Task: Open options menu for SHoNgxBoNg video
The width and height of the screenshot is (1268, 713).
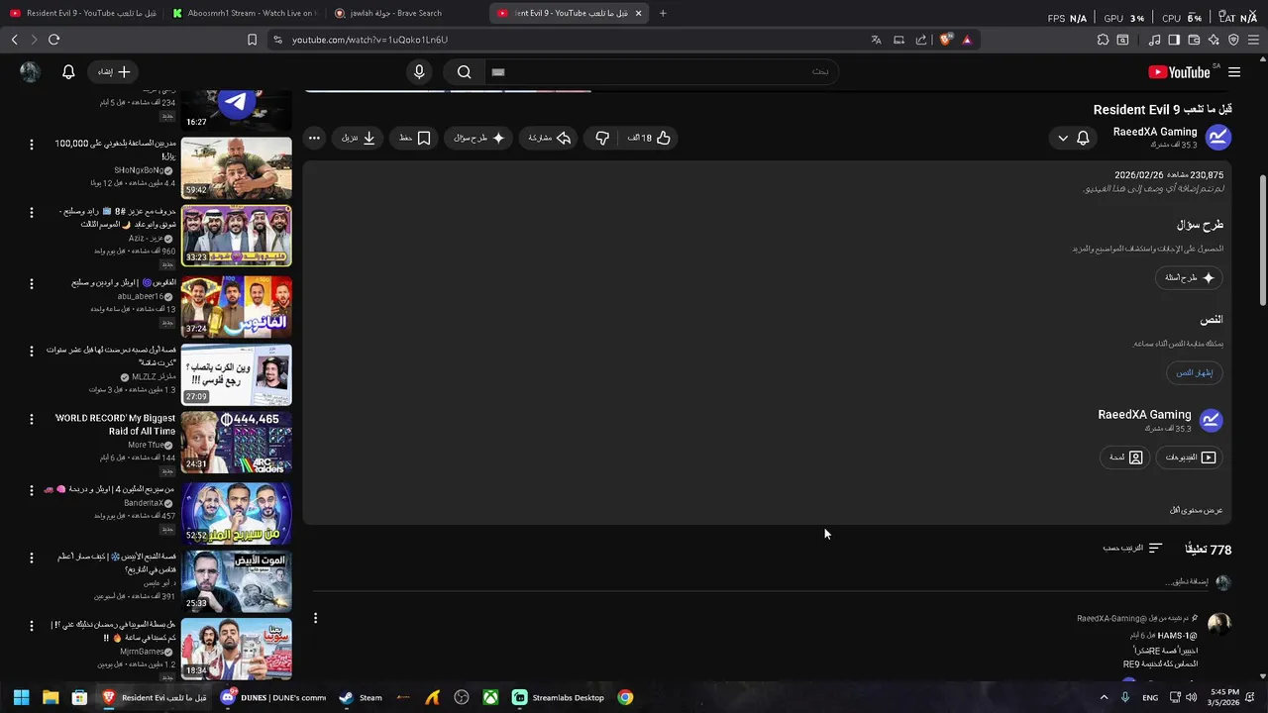Action: point(31,145)
